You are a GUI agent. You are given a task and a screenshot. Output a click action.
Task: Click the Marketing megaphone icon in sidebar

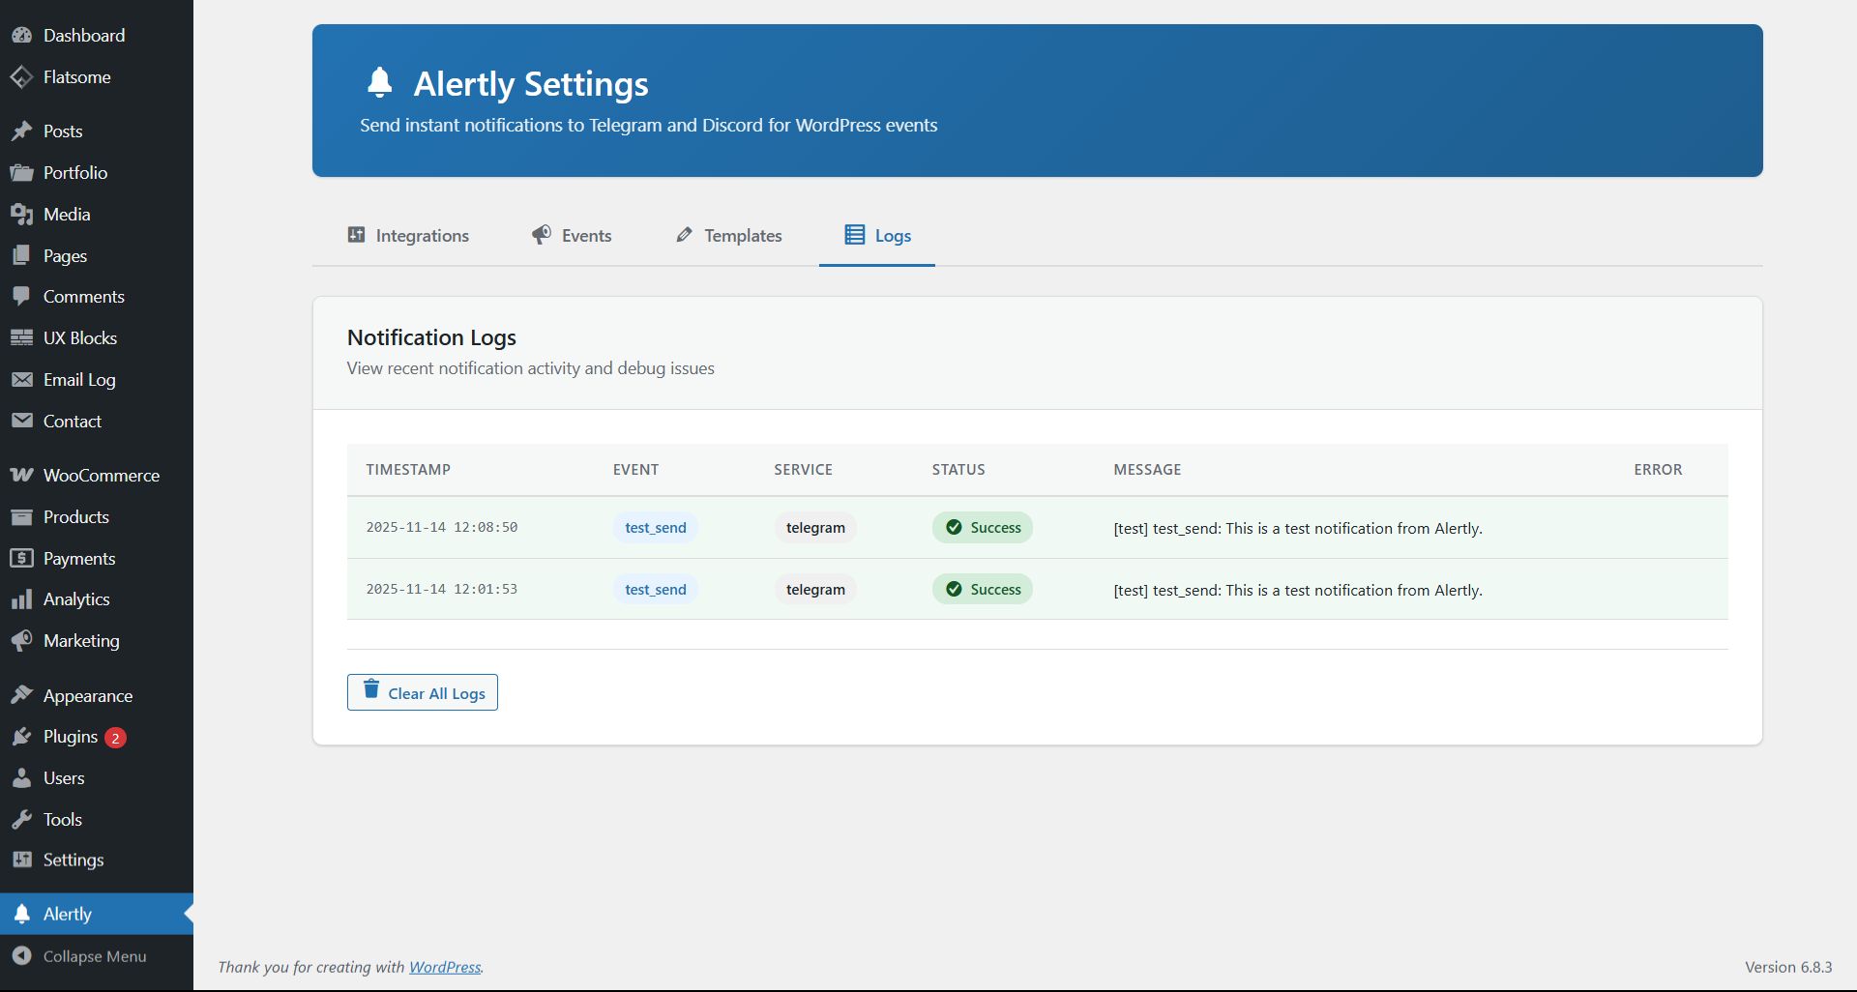(21, 641)
